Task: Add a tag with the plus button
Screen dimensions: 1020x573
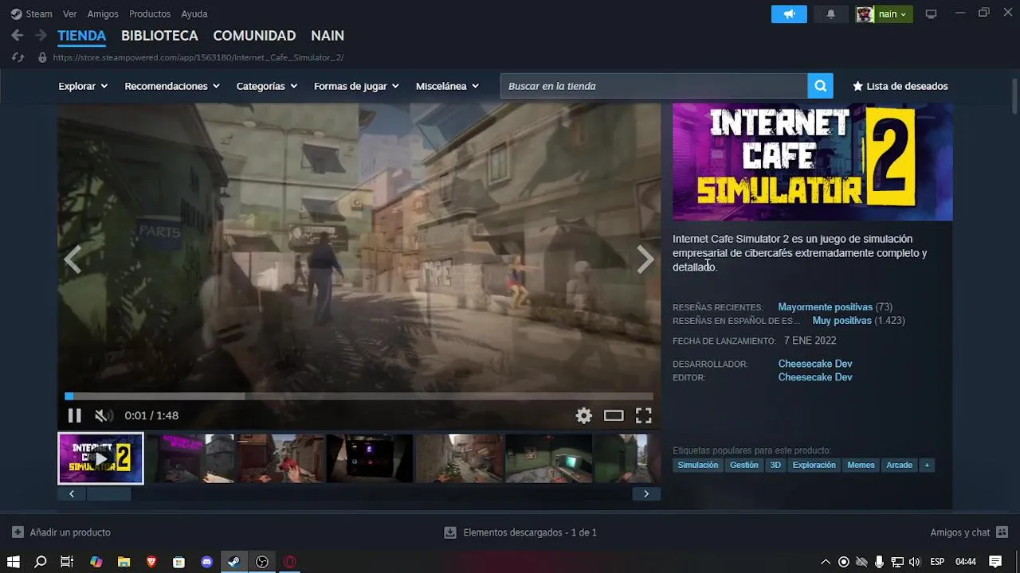Action: tap(927, 465)
